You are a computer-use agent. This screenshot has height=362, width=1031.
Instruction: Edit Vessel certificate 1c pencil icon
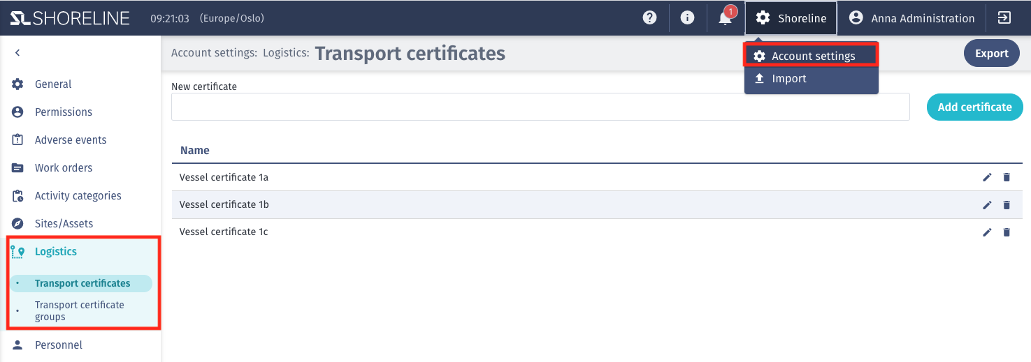[987, 232]
